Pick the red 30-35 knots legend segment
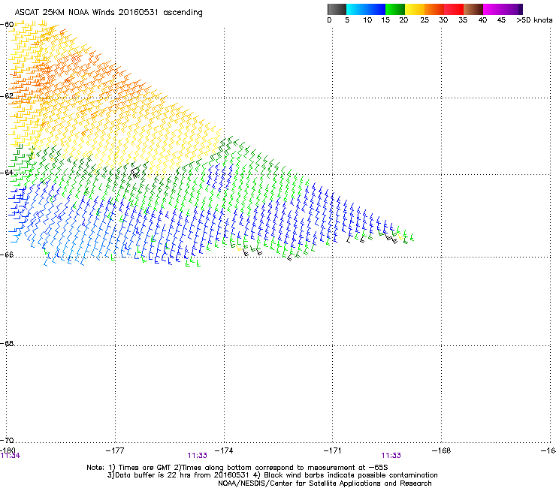The height and width of the screenshot is (488, 556). pos(454,9)
